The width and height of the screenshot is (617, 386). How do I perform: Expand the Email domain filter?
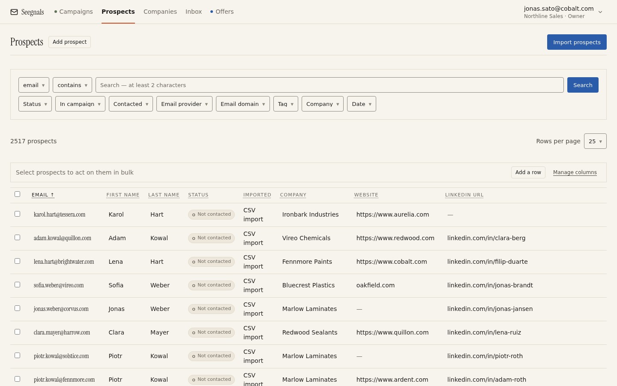[243, 104]
